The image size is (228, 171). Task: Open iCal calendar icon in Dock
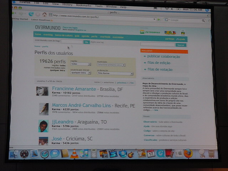(151, 154)
